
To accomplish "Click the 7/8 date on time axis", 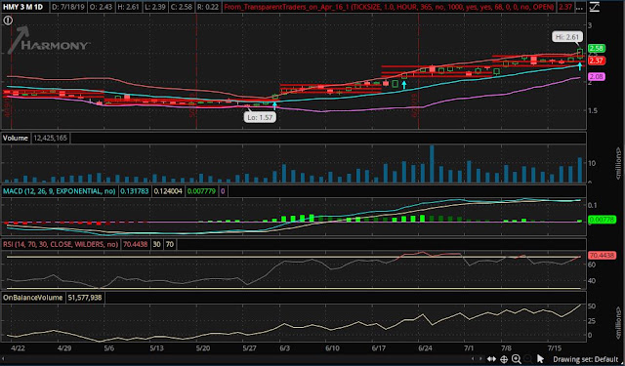I will [506, 348].
